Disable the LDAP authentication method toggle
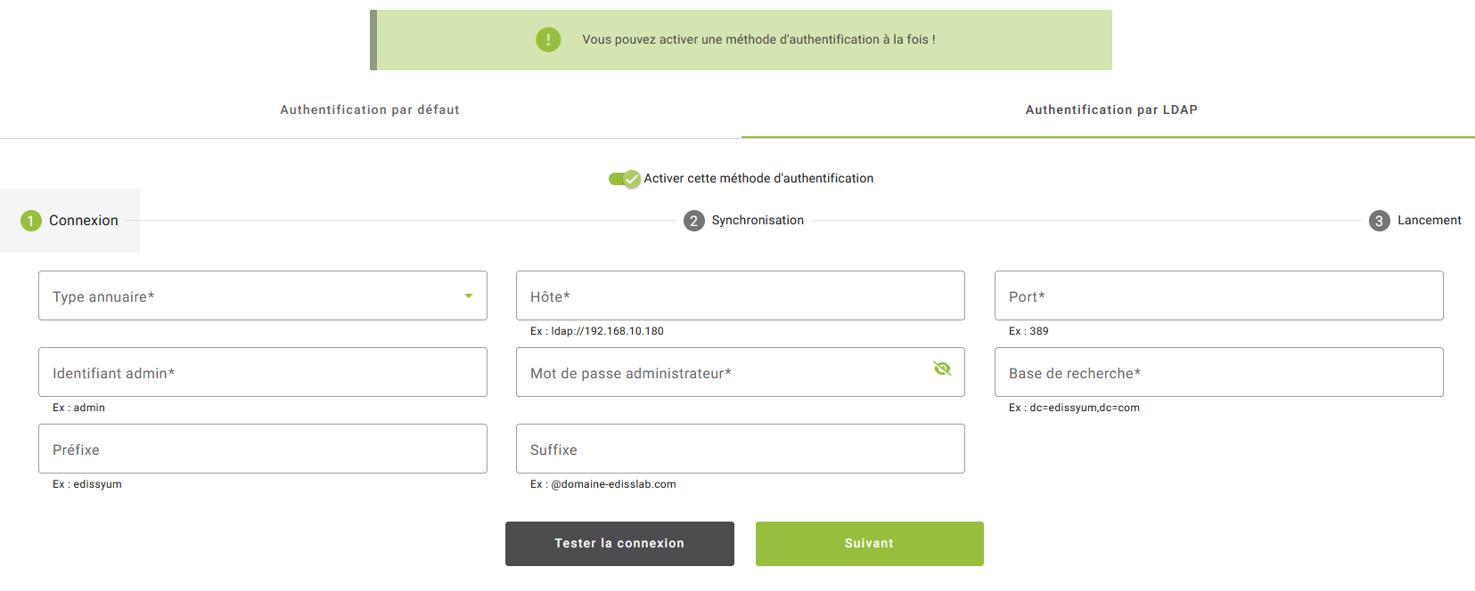1475x591 pixels. (624, 179)
